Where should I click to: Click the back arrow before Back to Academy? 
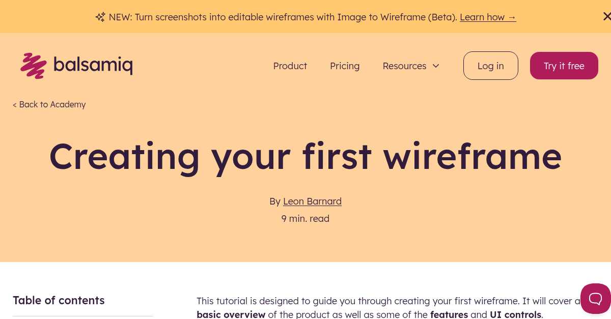click(x=15, y=104)
